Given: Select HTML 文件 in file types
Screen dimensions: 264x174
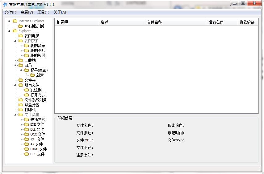Looking at the screenshot, I should (x=39, y=149).
